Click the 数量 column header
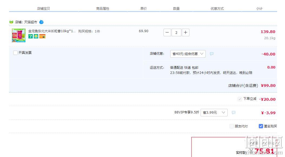This screenshot has height=157, width=285. 176,9
